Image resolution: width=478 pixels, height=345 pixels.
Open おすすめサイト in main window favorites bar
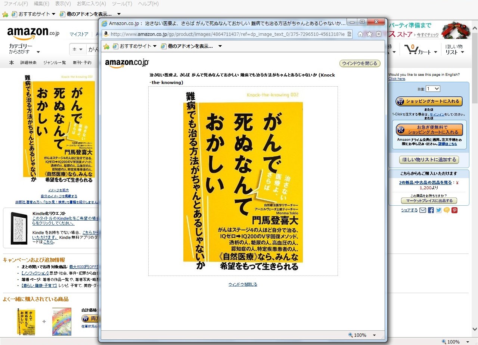(x=34, y=14)
